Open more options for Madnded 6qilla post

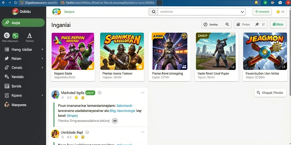click(x=143, y=93)
